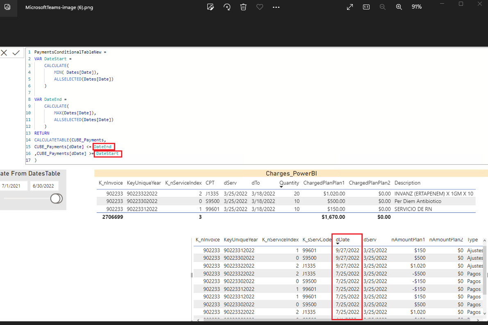Set slicer end date field 6/30/2022
488x325 pixels.
(44, 186)
